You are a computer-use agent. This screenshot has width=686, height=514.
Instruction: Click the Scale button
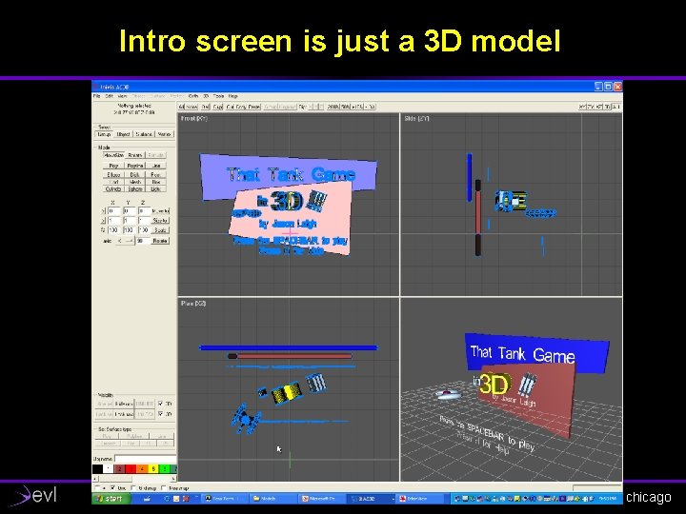click(x=161, y=230)
